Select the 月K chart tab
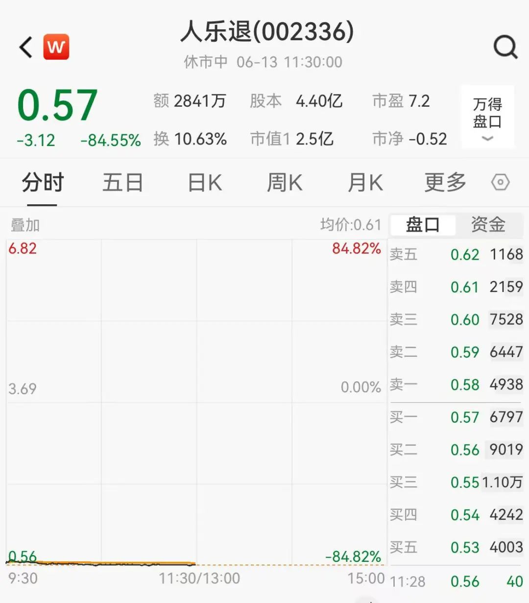Screen dimensions: 529x603 pyautogui.click(x=365, y=183)
